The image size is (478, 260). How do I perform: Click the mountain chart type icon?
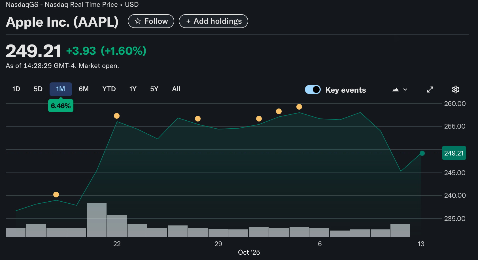396,90
